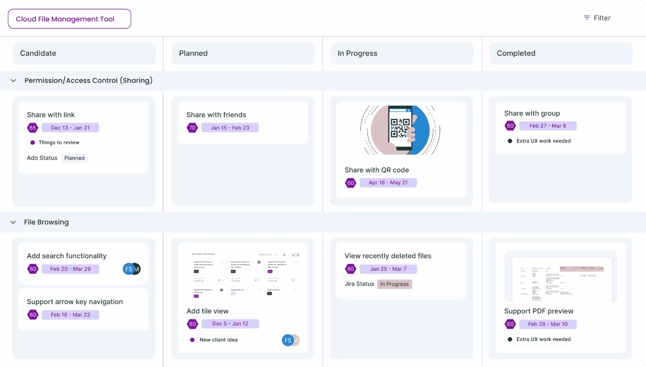Open the Add search functionality card title
The height and width of the screenshot is (367, 646).
pos(67,256)
